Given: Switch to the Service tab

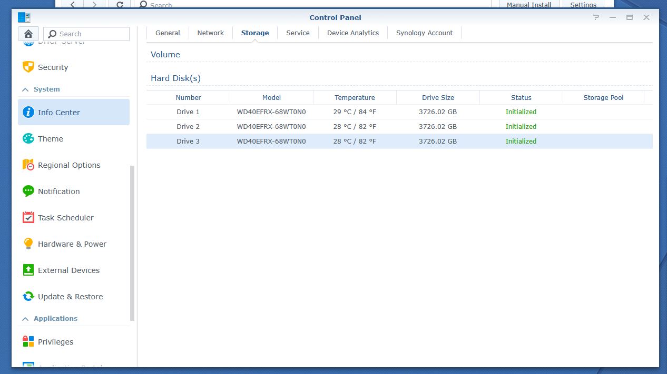Looking at the screenshot, I should [297, 33].
